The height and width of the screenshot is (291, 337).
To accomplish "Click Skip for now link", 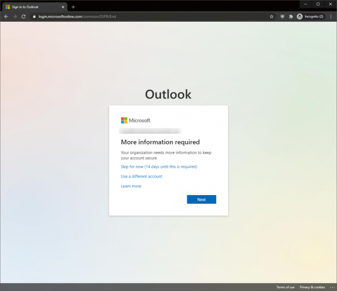I will click(159, 167).
